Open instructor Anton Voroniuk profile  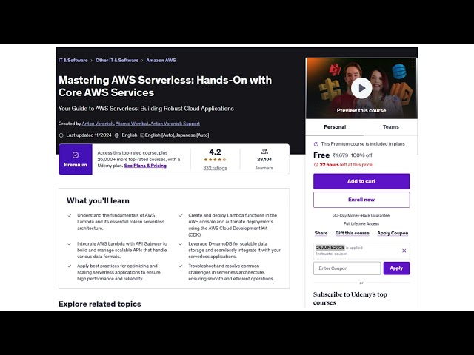click(x=98, y=124)
